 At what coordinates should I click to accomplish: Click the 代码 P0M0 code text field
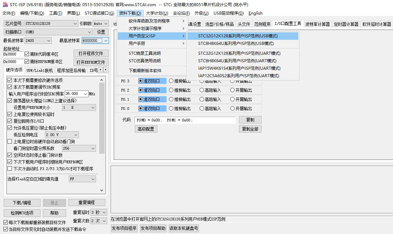pos(185,120)
